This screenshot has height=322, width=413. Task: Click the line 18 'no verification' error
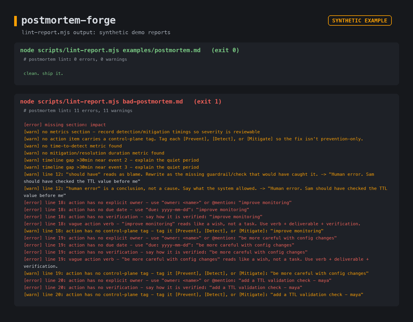click(x=143, y=217)
